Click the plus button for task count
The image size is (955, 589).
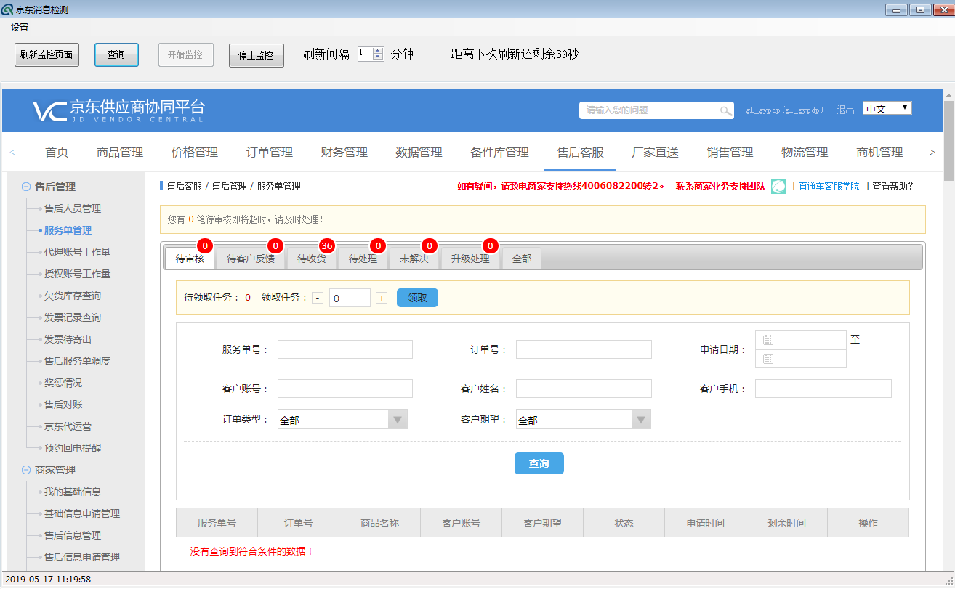382,298
